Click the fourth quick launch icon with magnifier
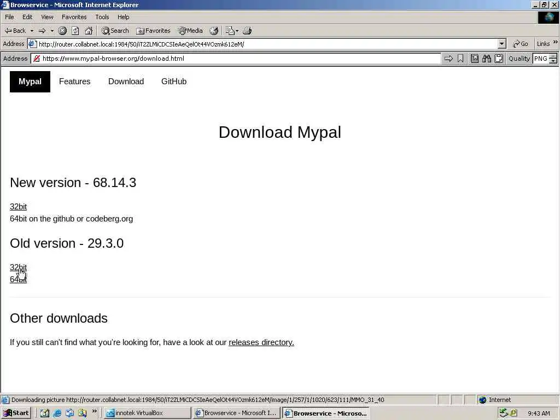This screenshot has height=420, width=560. [83, 413]
